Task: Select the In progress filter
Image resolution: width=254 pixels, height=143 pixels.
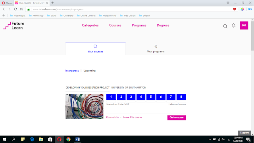Action: click(72, 71)
